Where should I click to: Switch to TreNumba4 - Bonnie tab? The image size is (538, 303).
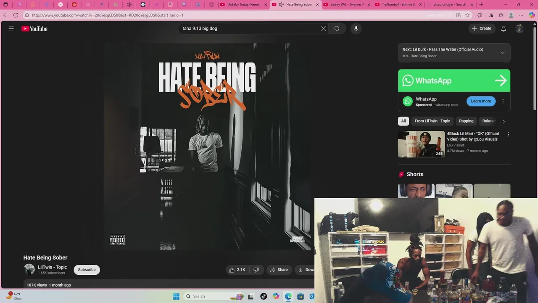coord(398,5)
